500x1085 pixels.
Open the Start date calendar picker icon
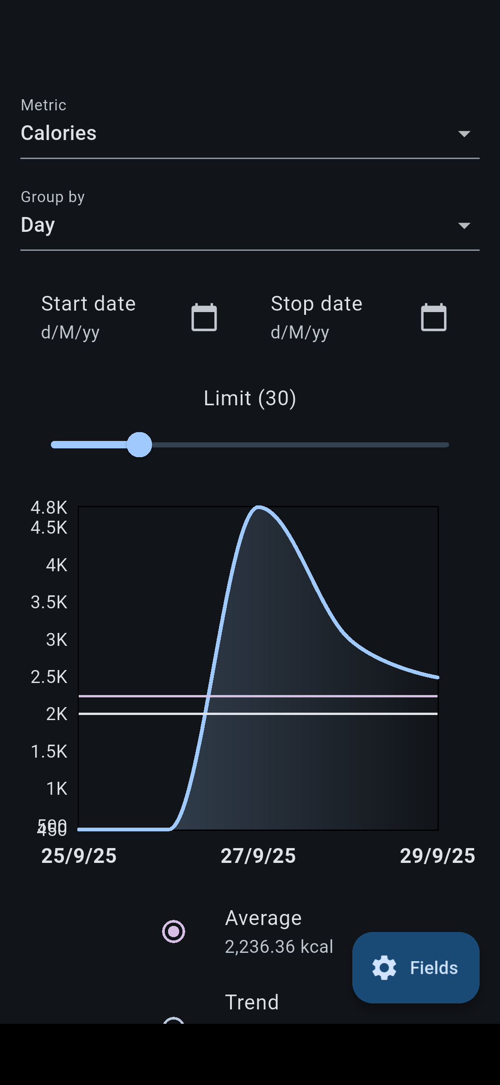point(204,318)
